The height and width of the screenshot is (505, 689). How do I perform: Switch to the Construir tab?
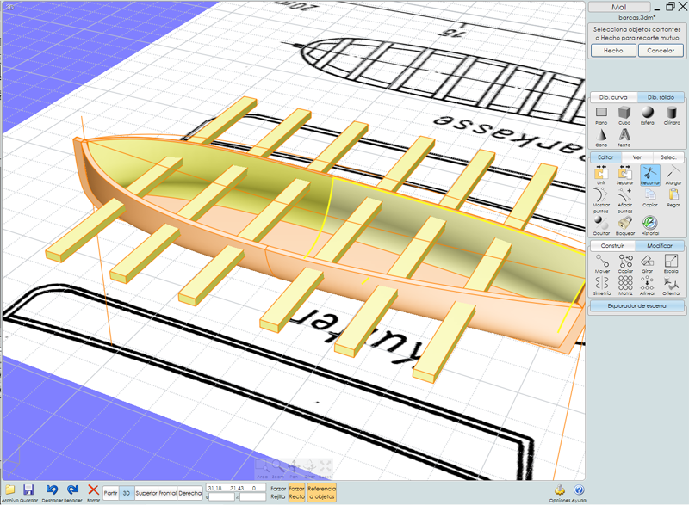pos(612,246)
